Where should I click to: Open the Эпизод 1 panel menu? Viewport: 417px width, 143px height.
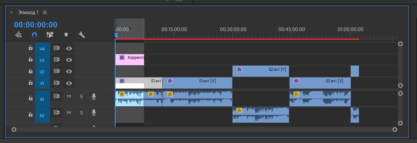click(45, 12)
